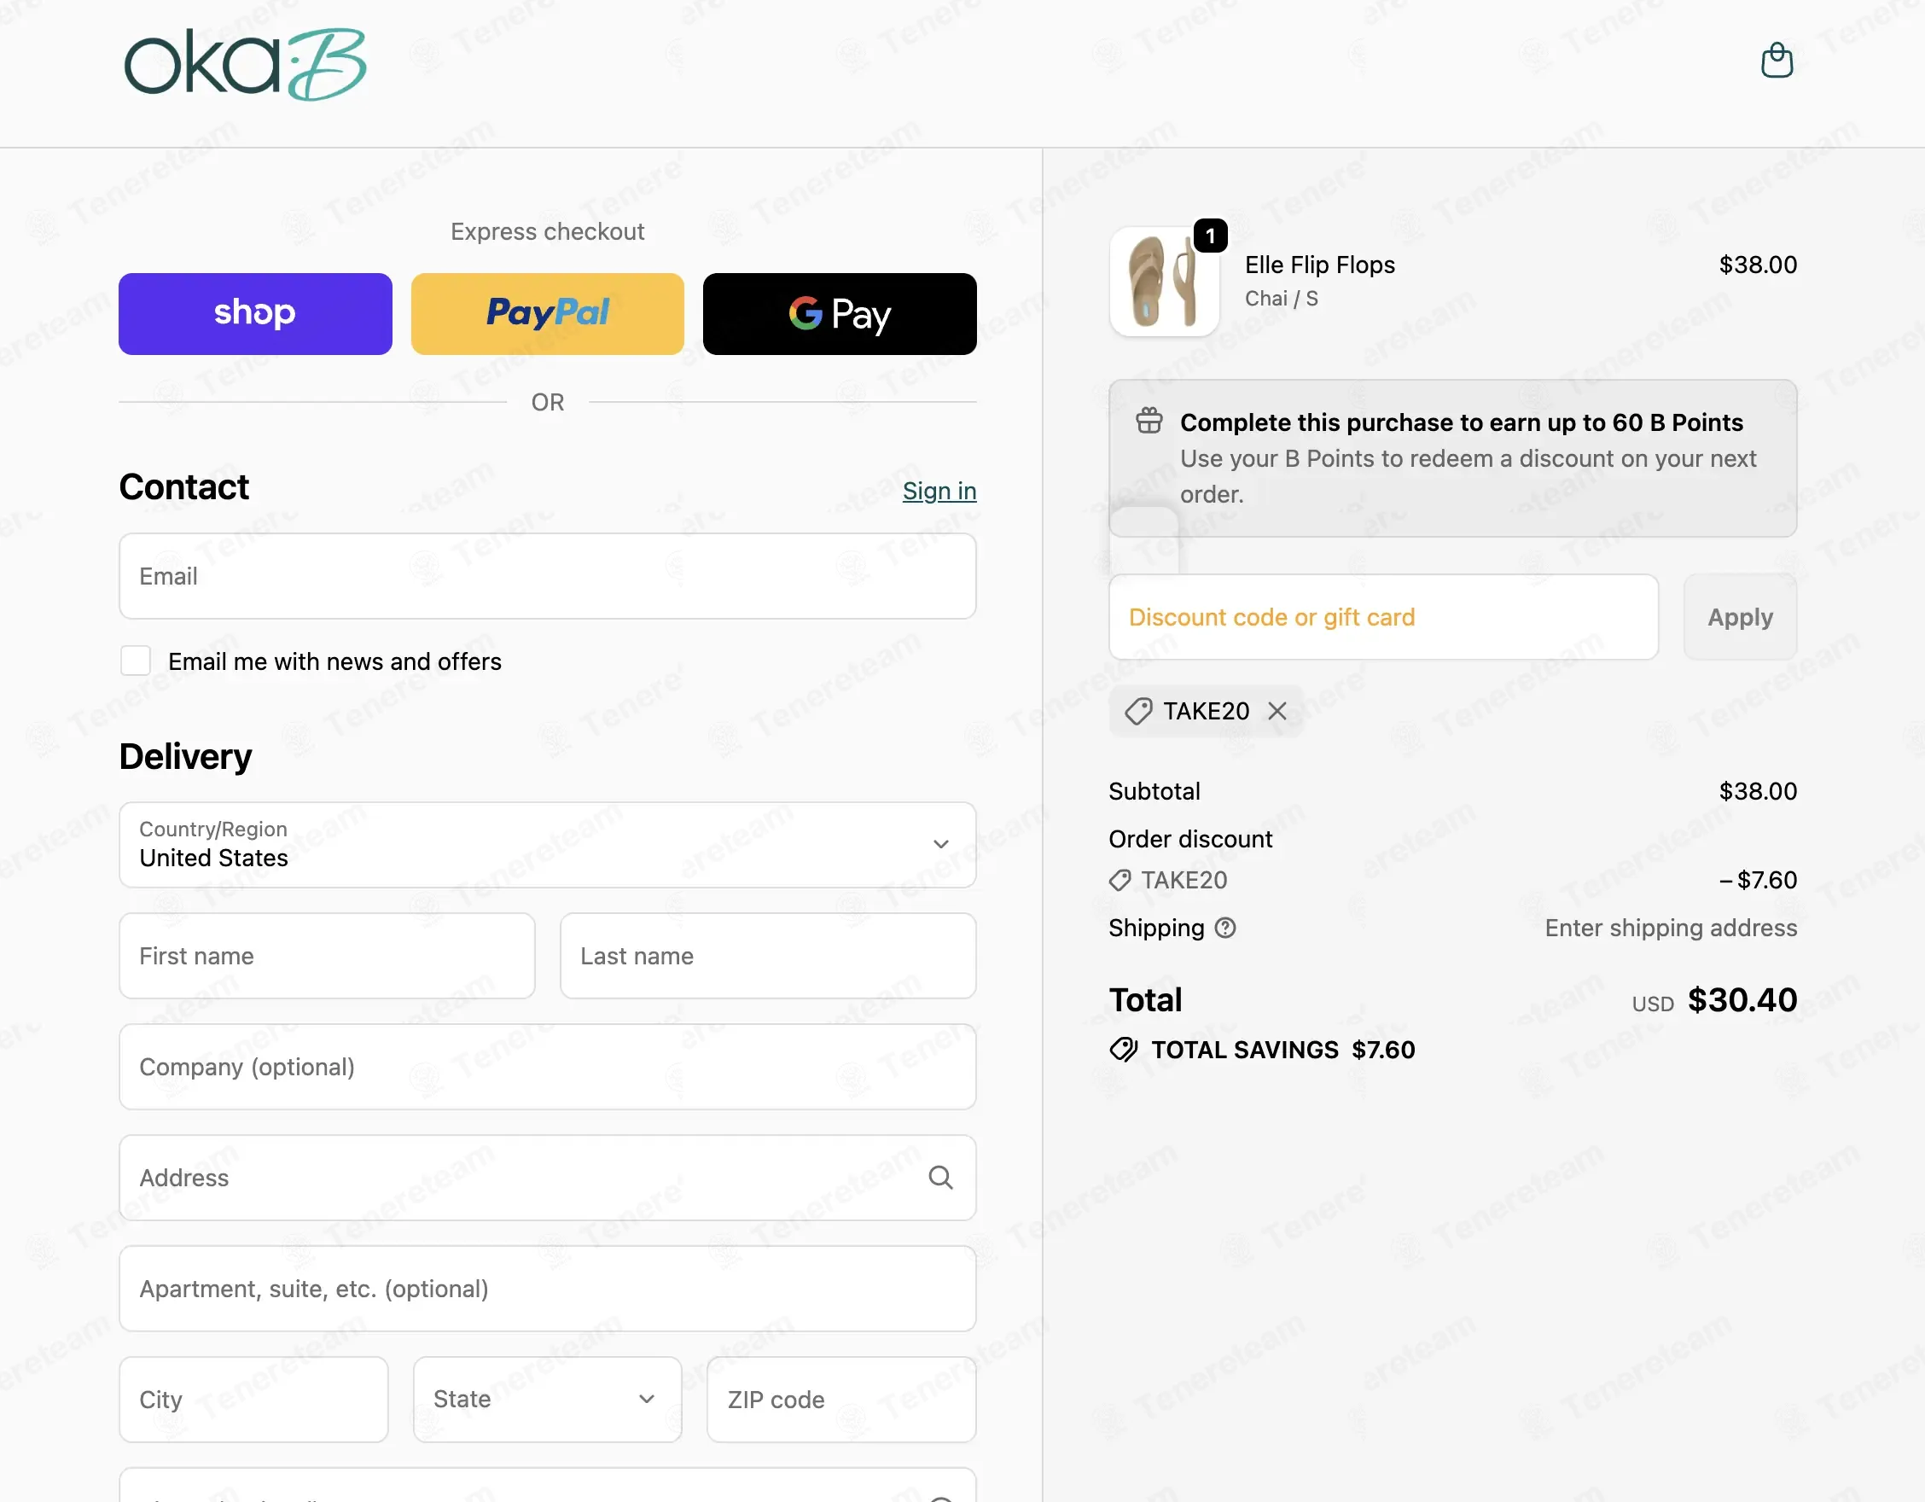Click into the ZIP code field
The width and height of the screenshot is (1925, 1502).
coord(840,1400)
